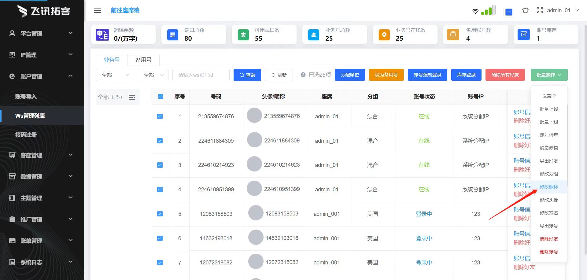Click the wifi signal status icon
Screen dimensions: 587x280
[475, 11]
